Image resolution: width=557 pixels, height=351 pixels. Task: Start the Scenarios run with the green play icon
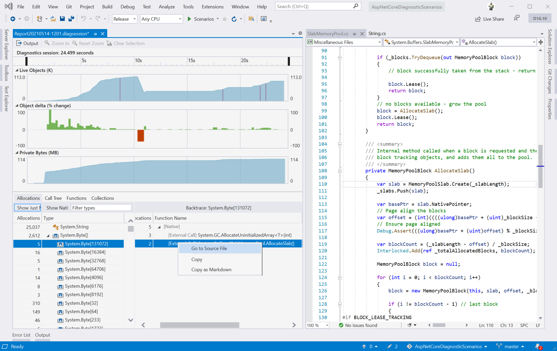pos(189,19)
